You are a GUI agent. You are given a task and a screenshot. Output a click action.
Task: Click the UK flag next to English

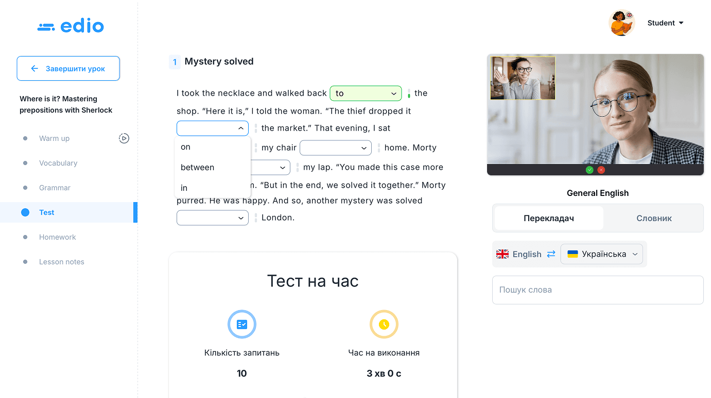coord(502,254)
